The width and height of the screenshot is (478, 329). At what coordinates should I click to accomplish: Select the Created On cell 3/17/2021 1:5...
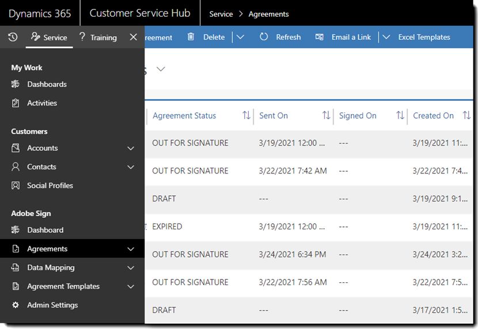click(x=440, y=310)
